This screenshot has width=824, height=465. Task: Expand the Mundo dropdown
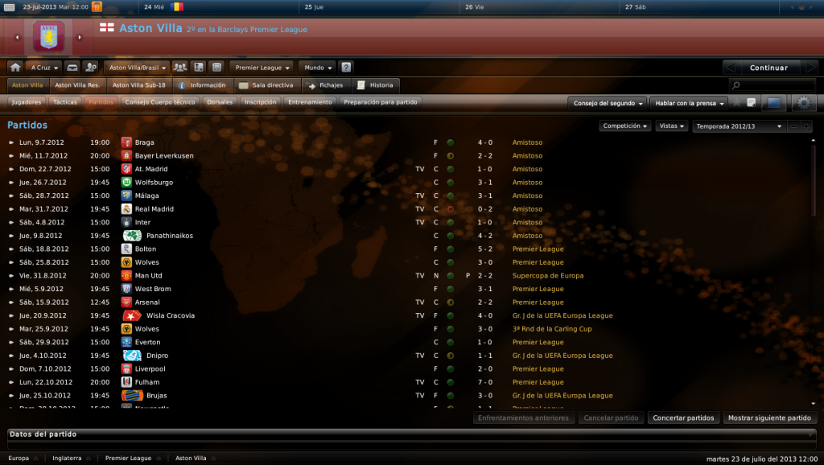click(x=317, y=68)
